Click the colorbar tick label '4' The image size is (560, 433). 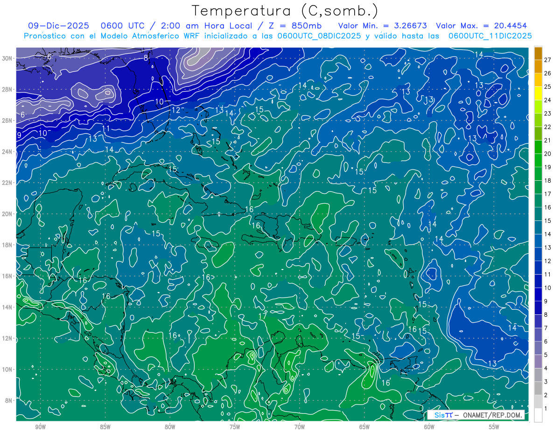click(546, 368)
